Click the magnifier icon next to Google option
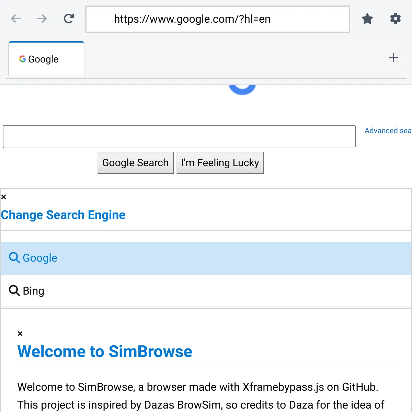Screen dimensions: 412x412 tap(14, 257)
